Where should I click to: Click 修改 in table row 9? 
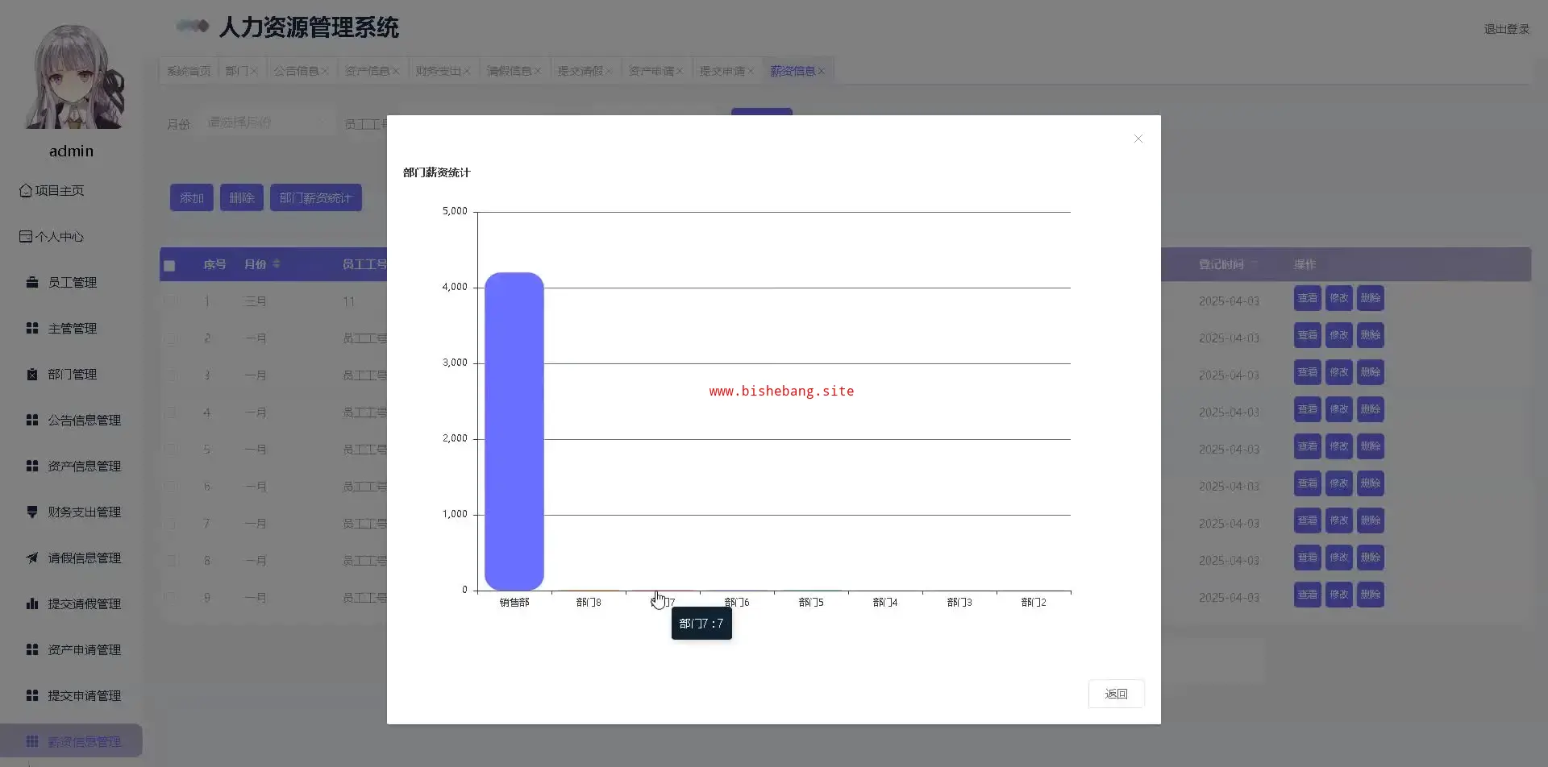point(1339,595)
